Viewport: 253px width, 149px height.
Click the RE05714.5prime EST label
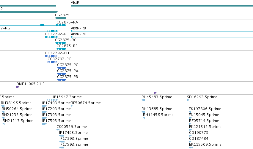click(x=204, y=121)
